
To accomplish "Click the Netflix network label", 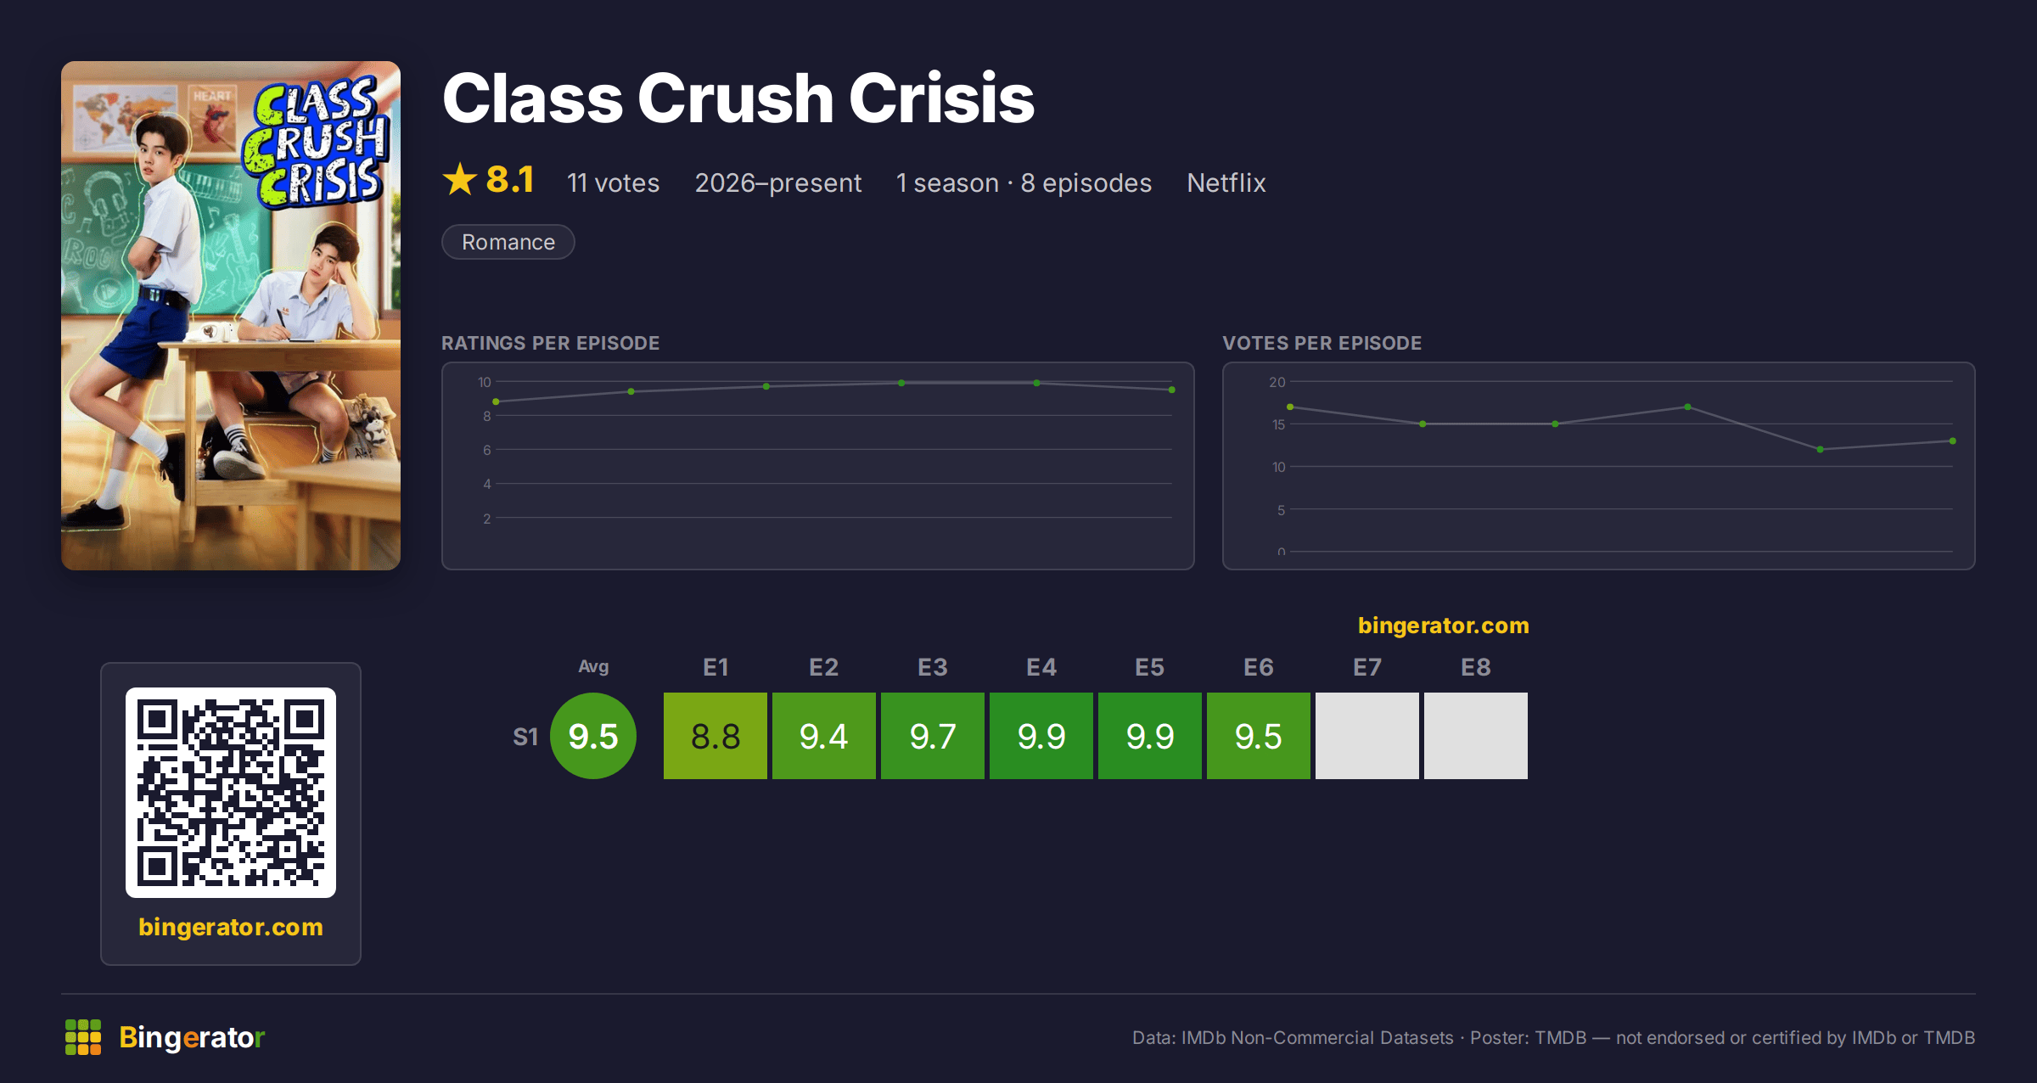I will point(1226,182).
